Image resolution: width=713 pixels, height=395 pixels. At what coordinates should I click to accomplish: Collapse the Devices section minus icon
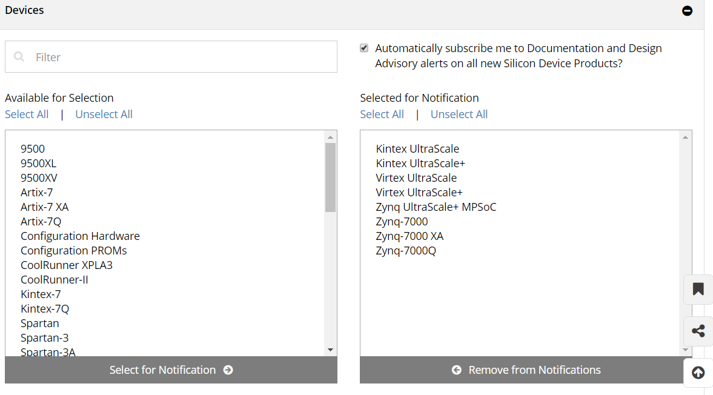687,11
